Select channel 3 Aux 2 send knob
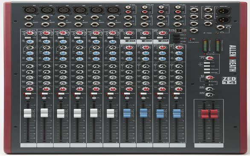 (x=63, y=72)
